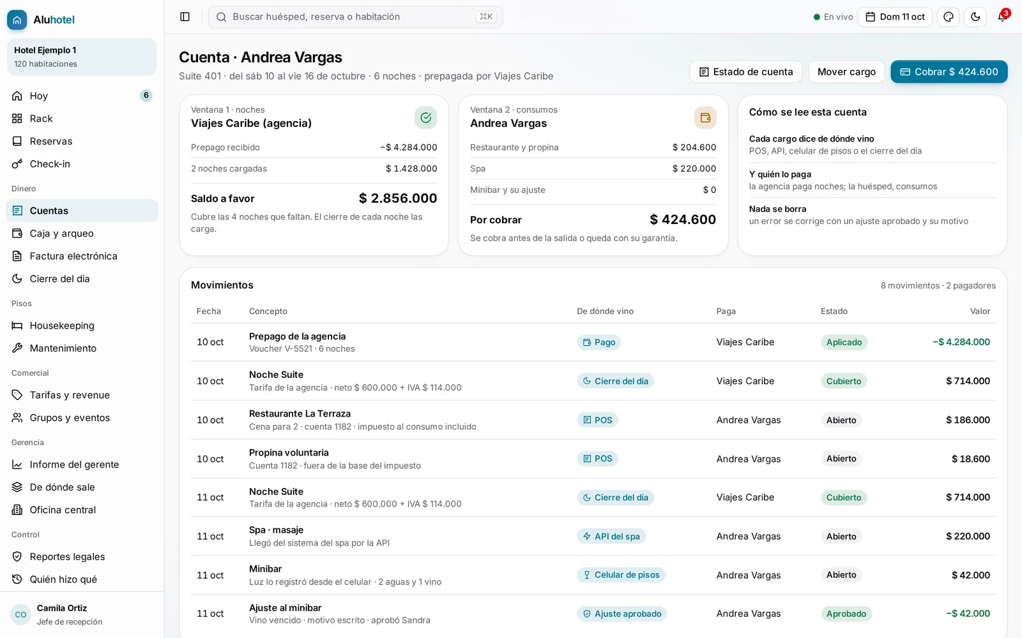Open the Restaurante La Terraza movement
This screenshot has width=1022, height=638.
click(x=593, y=420)
